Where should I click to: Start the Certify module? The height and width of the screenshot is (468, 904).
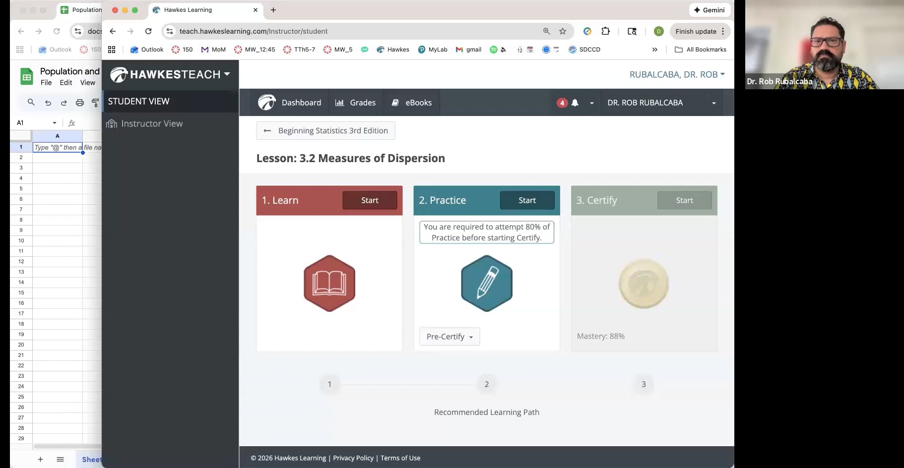[684, 200]
